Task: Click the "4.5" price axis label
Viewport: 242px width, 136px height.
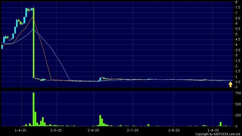Action: click(x=238, y=39)
